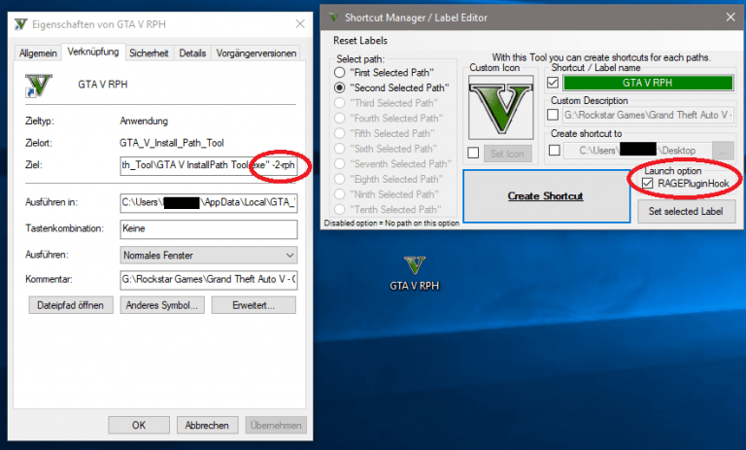
Task: Select the "First Selected Path" radio button
Action: point(340,73)
